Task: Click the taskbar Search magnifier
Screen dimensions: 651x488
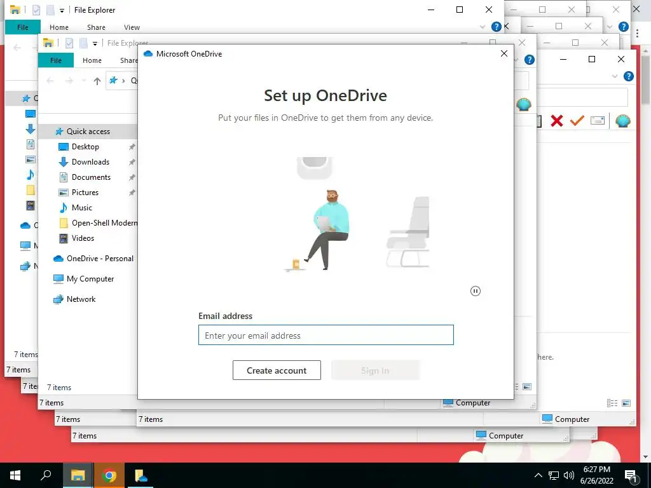Action: (46, 475)
